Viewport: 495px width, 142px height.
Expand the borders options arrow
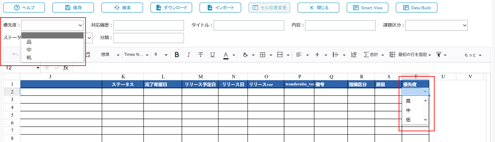(270, 55)
